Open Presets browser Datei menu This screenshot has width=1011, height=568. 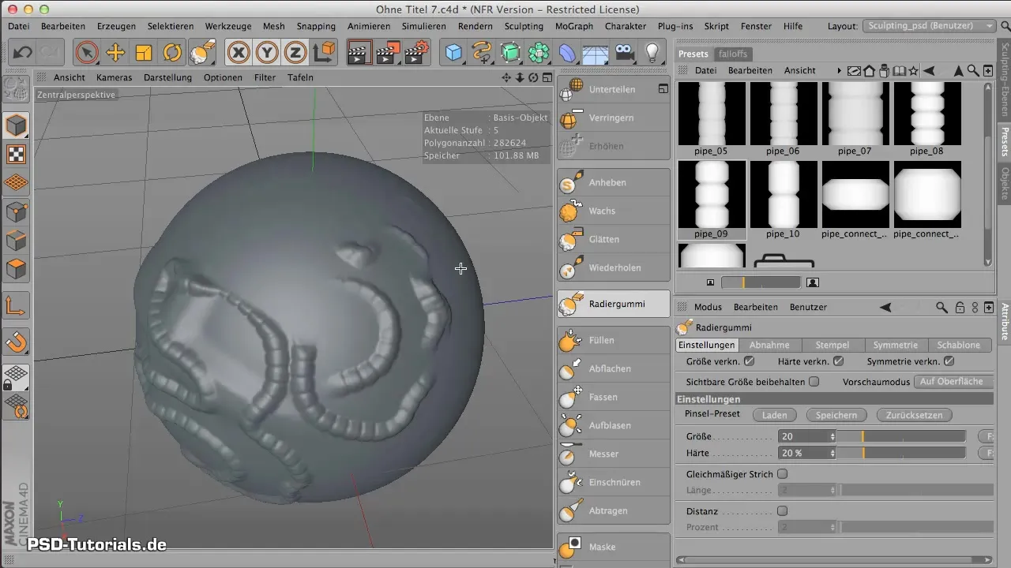(706, 70)
